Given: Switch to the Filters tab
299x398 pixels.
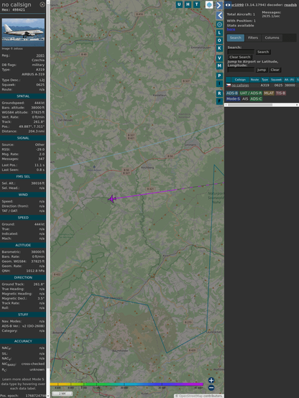Looking at the screenshot, I should pos(253,38).
